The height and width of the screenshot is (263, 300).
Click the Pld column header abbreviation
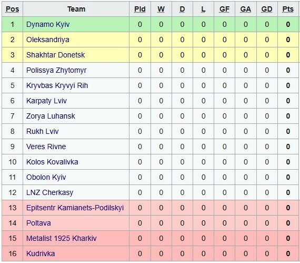[x=140, y=9]
